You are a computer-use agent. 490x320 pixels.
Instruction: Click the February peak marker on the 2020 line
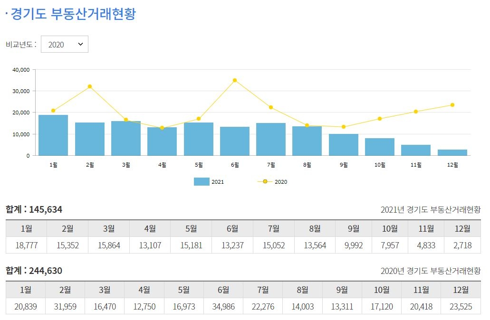(x=90, y=86)
